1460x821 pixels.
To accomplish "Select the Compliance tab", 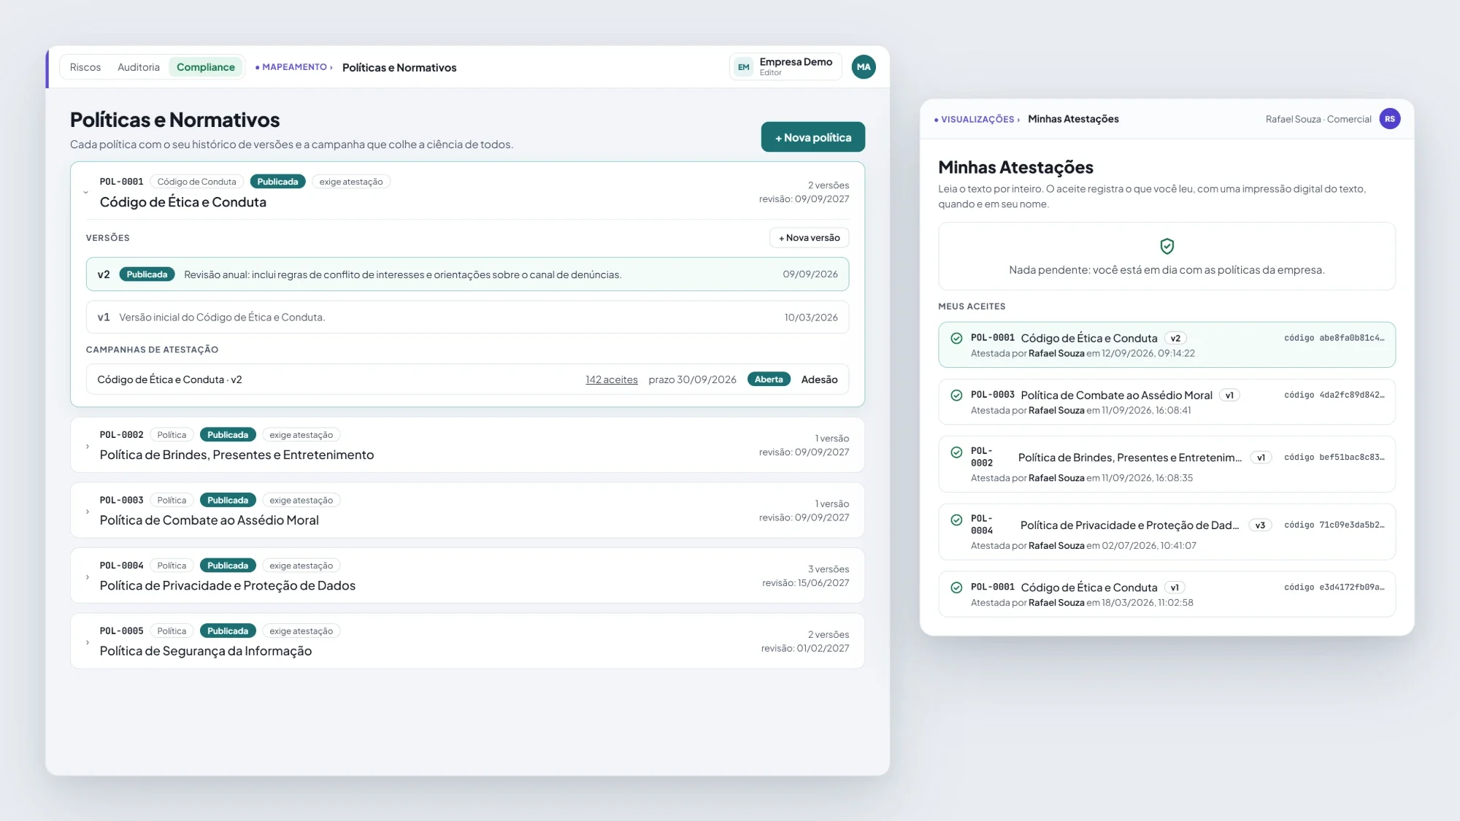I will [x=206, y=67].
